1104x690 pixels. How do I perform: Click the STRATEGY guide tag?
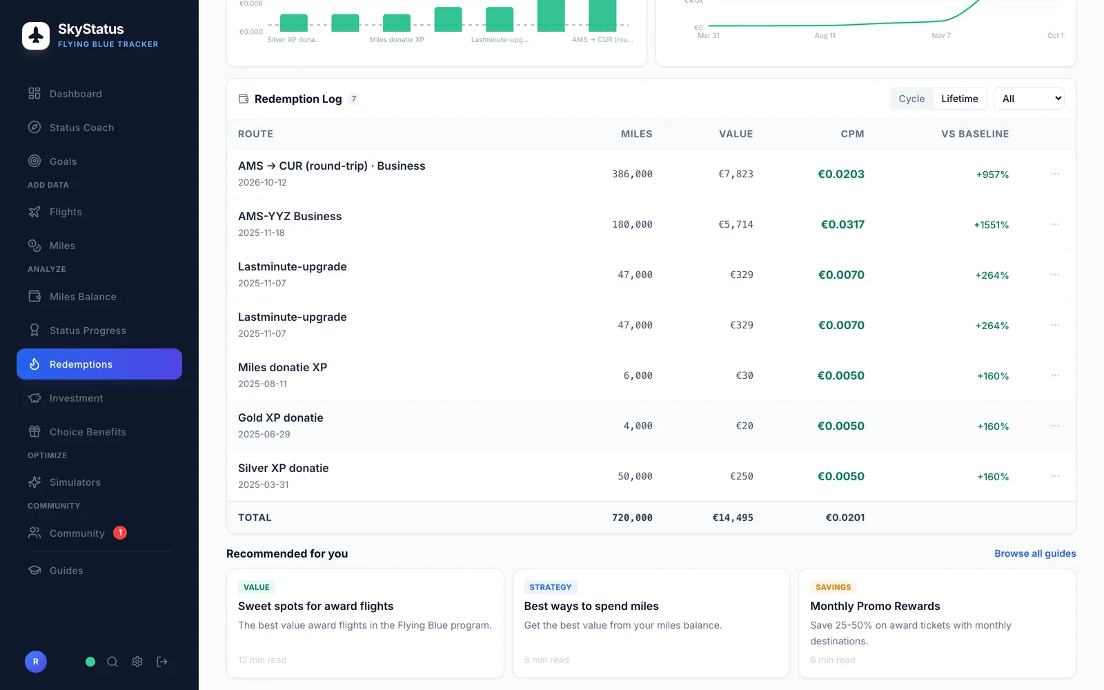551,587
